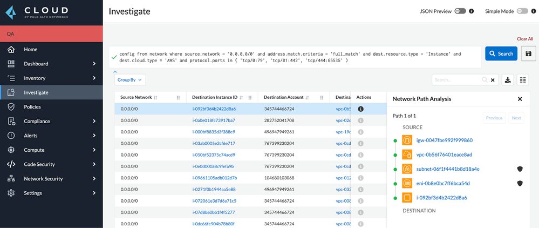This screenshot has width=539, height=228.
Task: Click the blue Search button
Action: point(501,53)
